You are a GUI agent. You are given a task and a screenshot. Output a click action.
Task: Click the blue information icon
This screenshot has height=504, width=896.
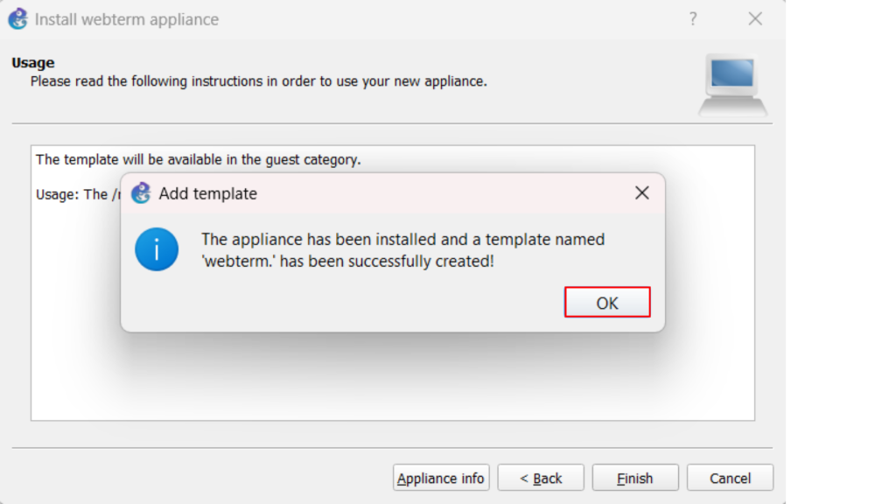coord(157,249)
